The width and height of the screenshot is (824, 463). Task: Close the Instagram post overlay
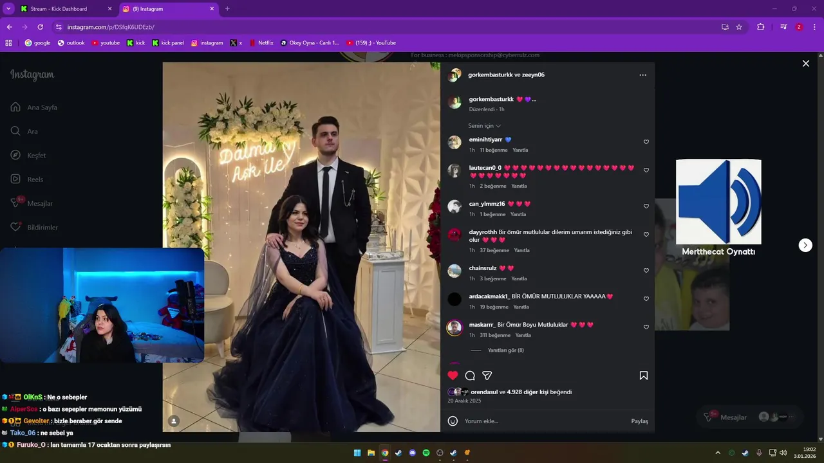(x=805, y=64)
